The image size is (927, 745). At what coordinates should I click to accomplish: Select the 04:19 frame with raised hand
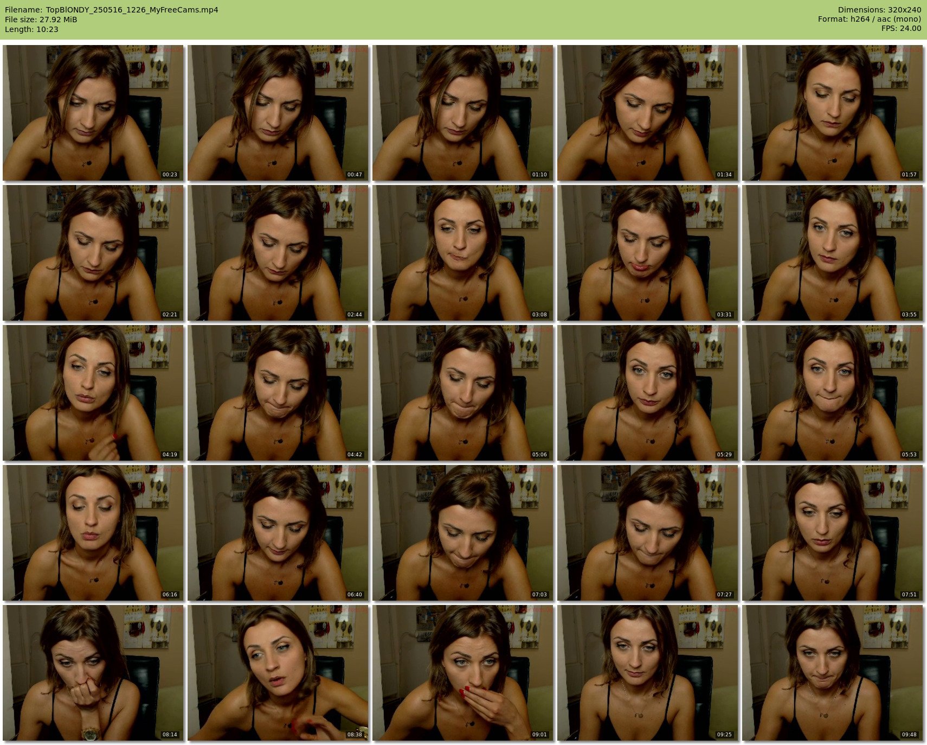click(x=93, y=393)
